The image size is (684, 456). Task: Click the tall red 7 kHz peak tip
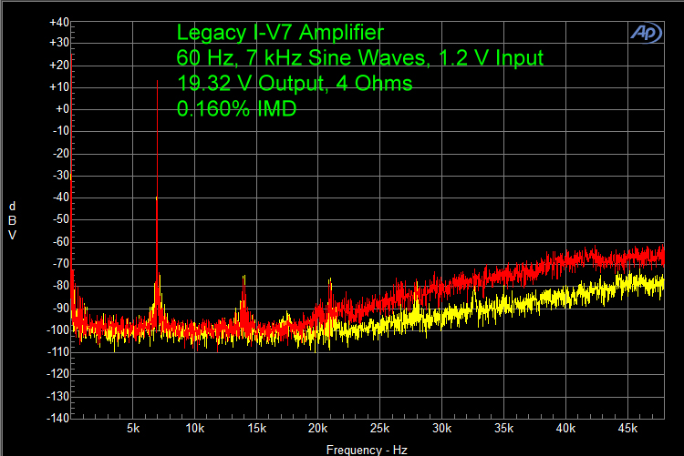pyautogui.click(x=158, y=82)
